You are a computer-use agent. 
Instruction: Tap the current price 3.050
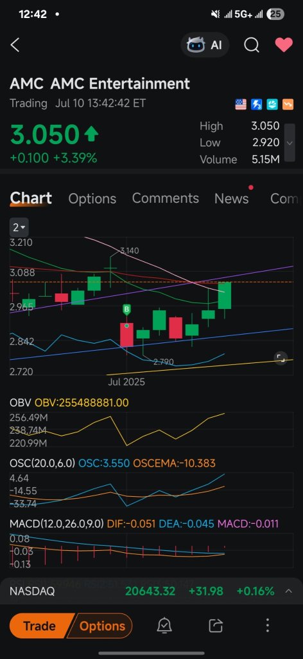45,135
